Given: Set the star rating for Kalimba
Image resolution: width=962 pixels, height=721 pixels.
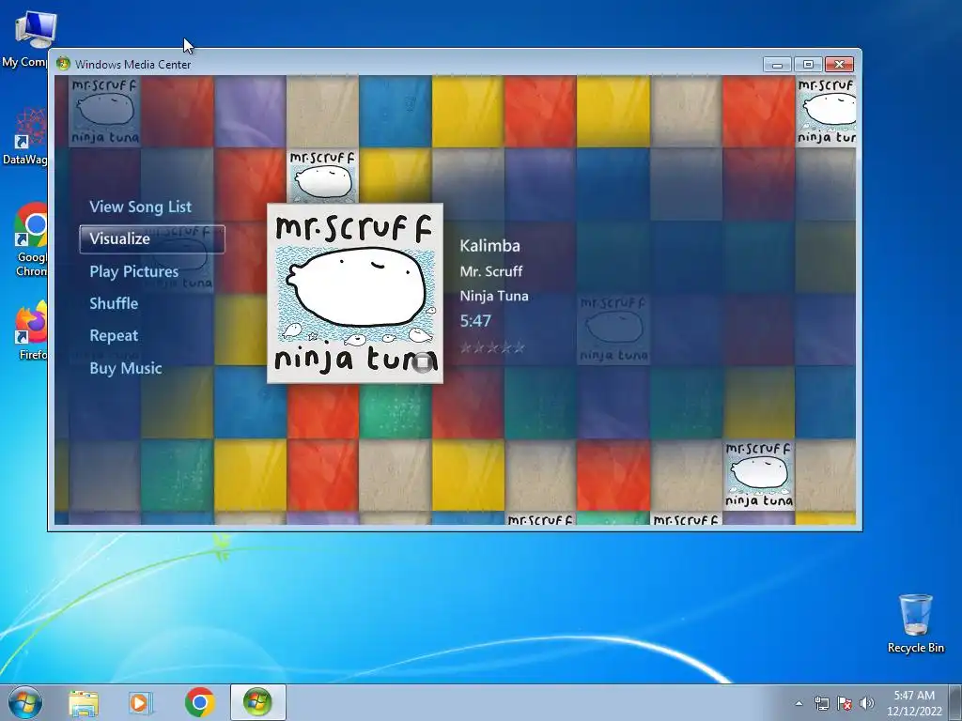Looking at the screenshot, I should (492, 347).
